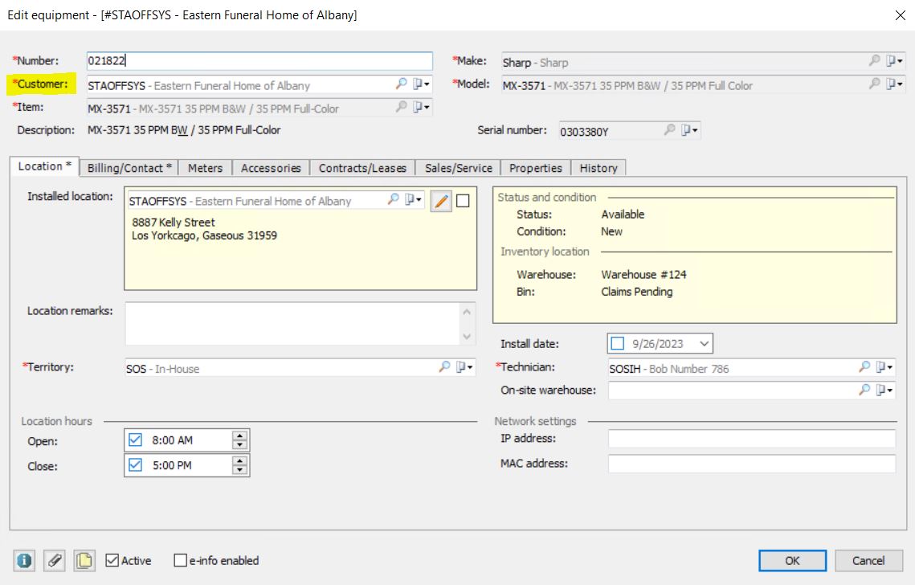This screenshot has height=585, width=915.
Task: Click the Warehouse #124 value text
Action: [x=643, y=274]
